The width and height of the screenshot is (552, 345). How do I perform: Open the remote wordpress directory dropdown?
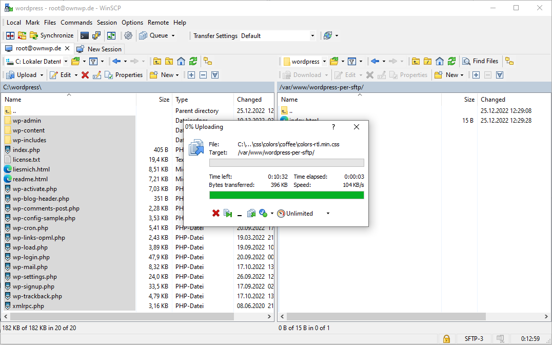pyautogui.click(x=305, y=61)
